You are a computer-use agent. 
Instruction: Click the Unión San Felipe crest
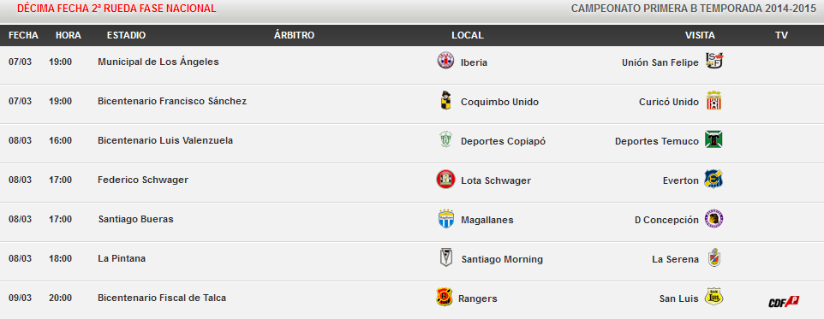tap(714, 62)
